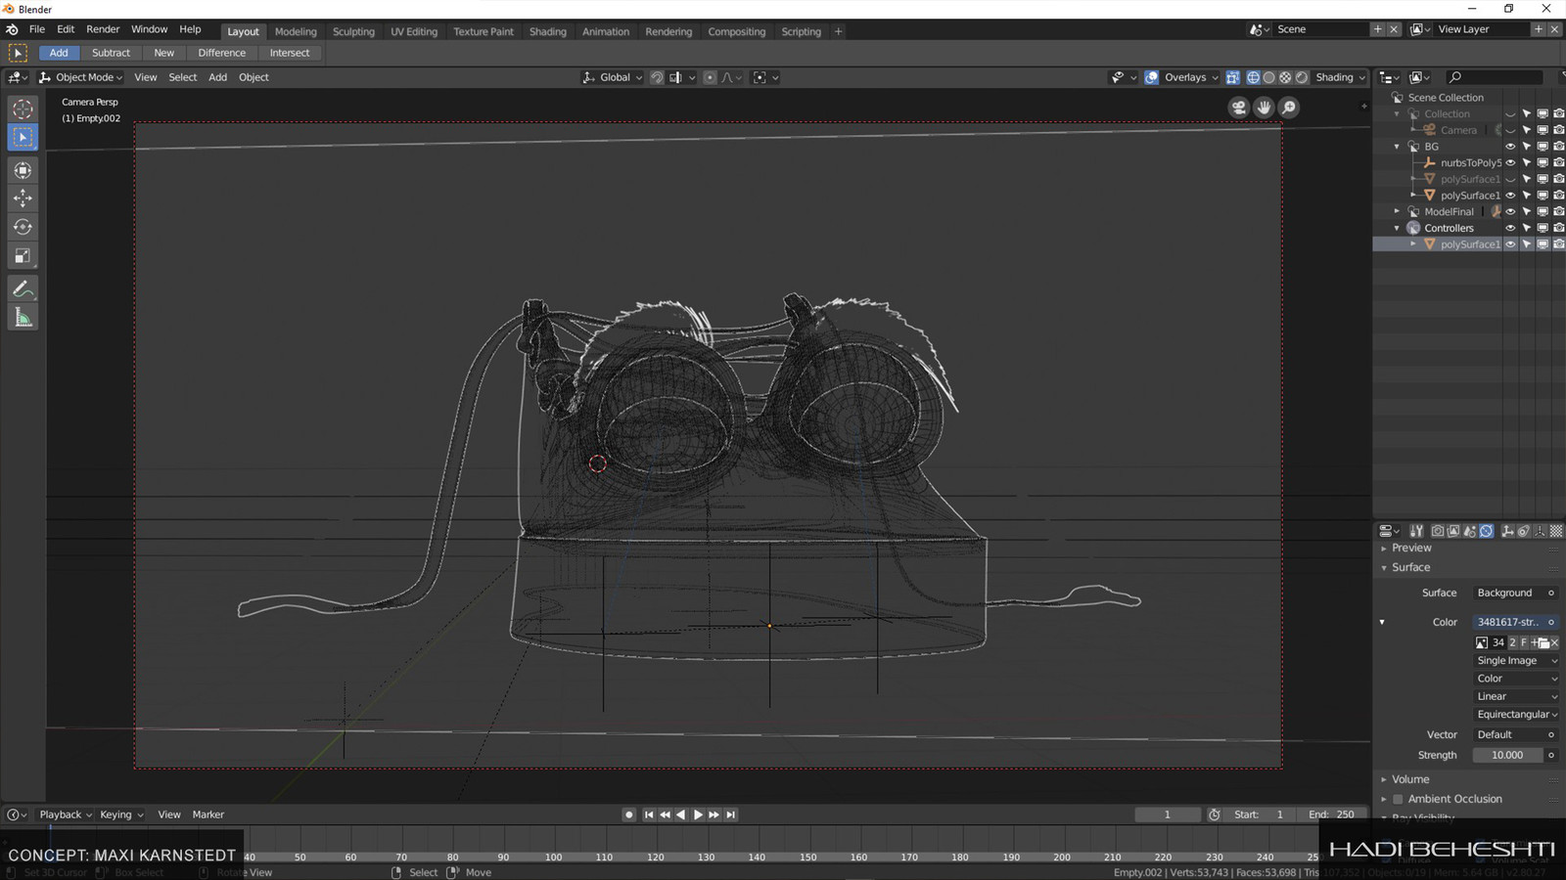This screenshot has width=1566, height=880.
Task: Switch to the Sculpting workspace tab
Action: 353,31
